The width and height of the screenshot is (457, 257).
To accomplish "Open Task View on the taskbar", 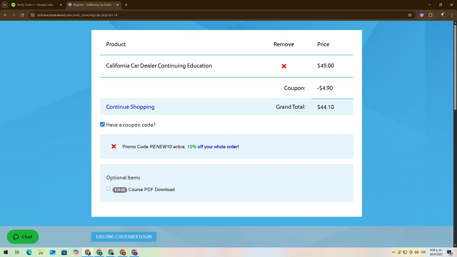I will click(17, 252).
